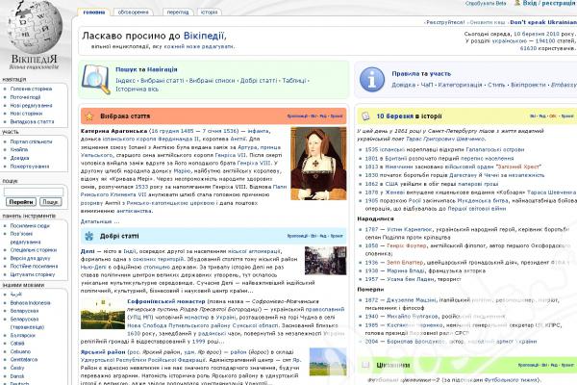
Task: Open the Софроніївський монастир image thumbnail
Action: coord(103,314)
